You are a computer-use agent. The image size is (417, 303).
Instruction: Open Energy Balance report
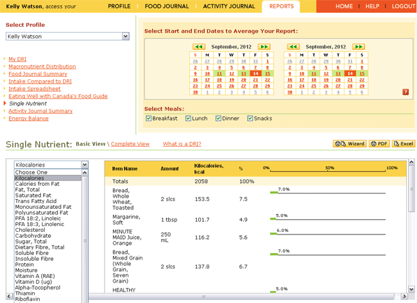point(28,119)
